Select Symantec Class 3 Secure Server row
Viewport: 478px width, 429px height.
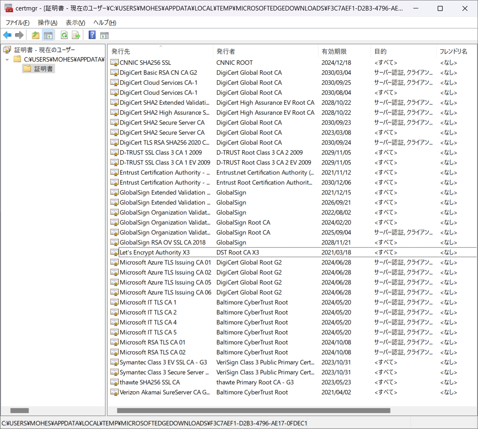(293, 372)
